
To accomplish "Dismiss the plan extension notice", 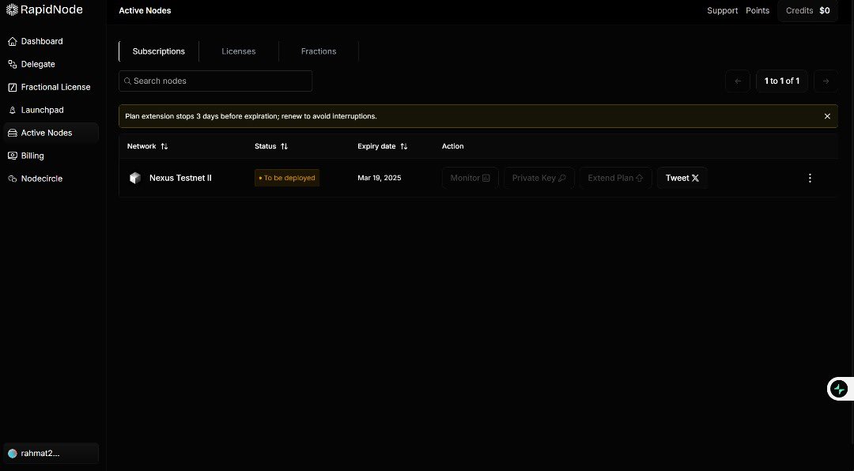I will tap(827, 116).
